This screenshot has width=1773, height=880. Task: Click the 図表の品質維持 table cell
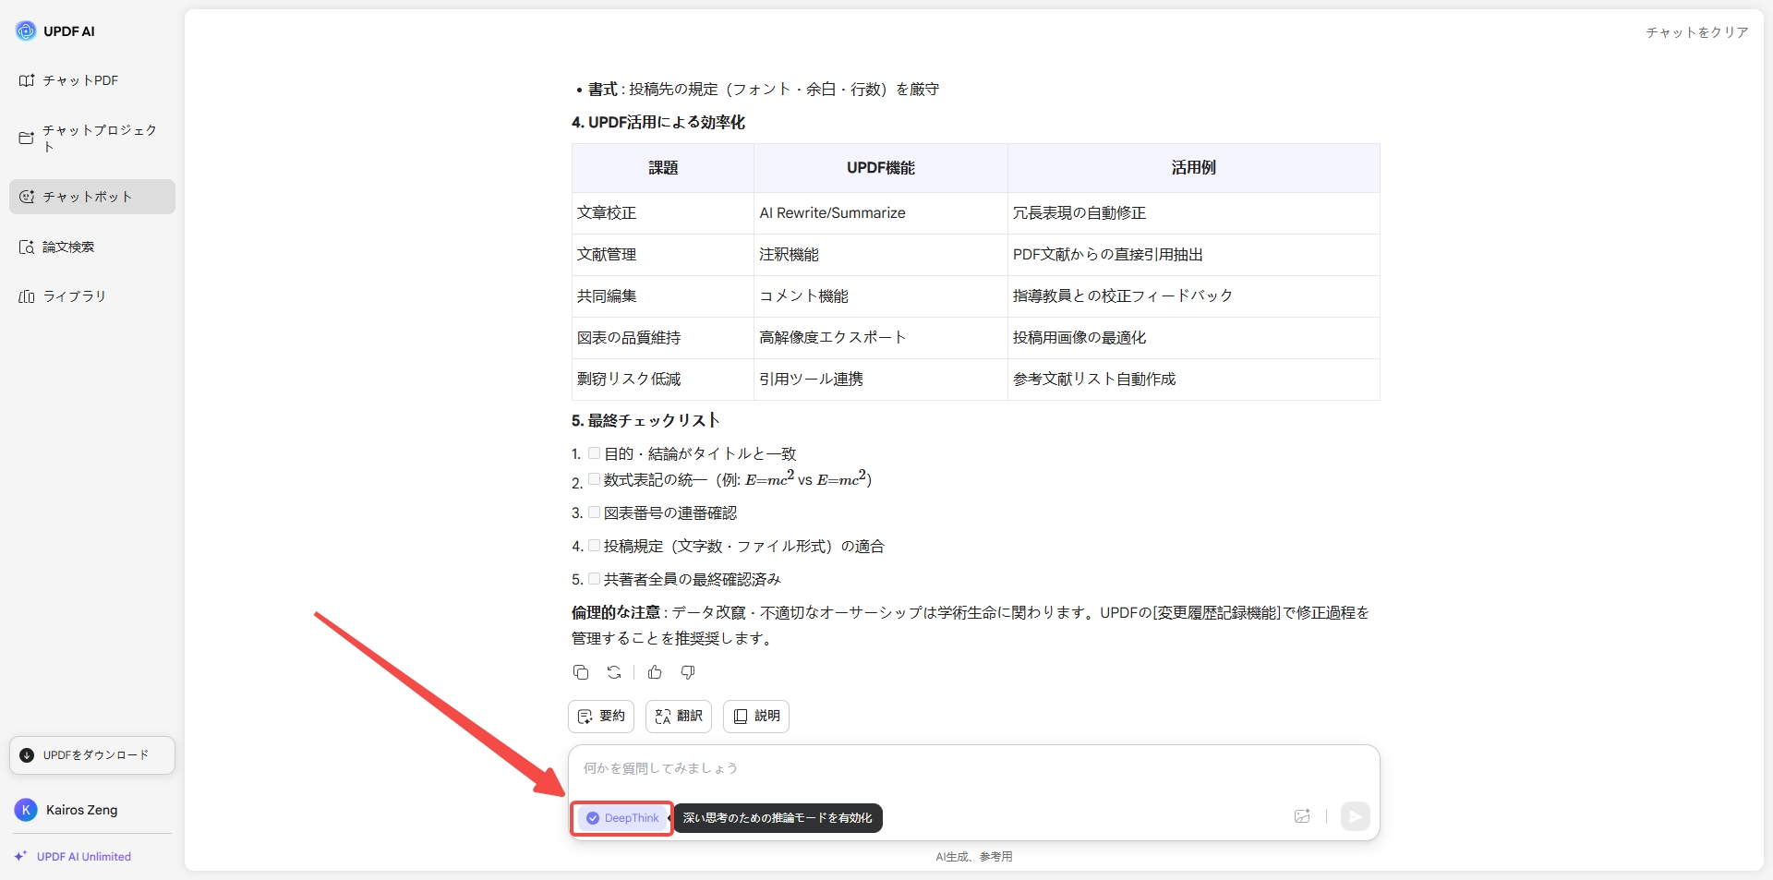tap(663, 338)
